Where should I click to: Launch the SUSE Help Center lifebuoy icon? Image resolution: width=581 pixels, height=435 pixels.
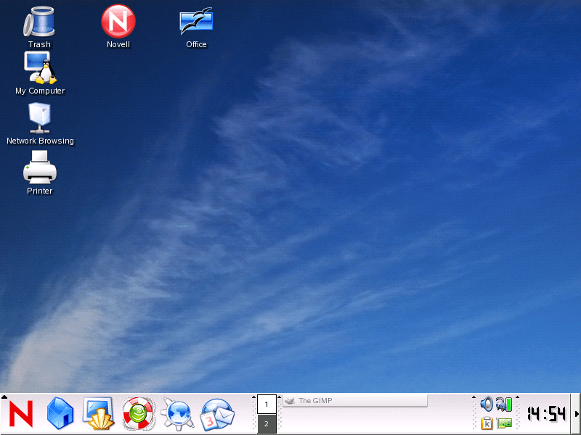138,413
